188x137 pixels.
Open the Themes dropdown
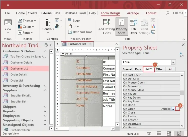(27, 21)
